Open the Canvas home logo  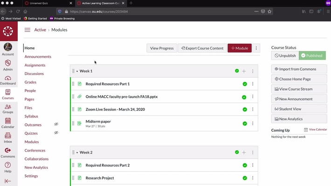(8, 31)
